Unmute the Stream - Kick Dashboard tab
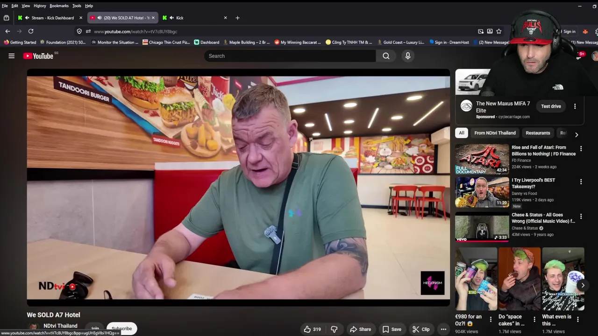 (x=28, y=18)
